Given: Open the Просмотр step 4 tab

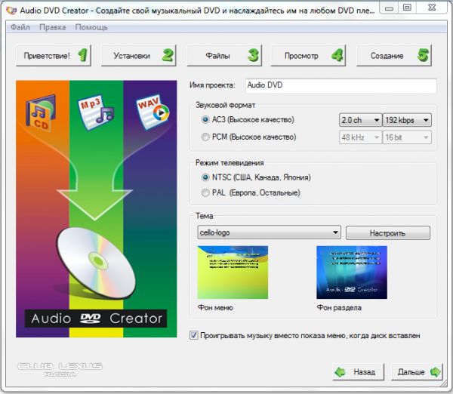Looking at the screenshot, I should (x=308, y=55).
